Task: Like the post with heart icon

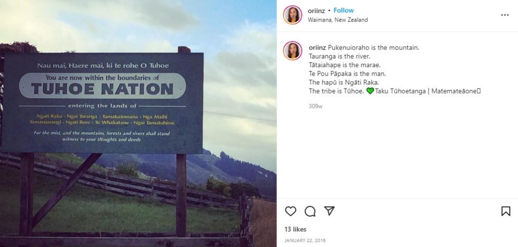Action: [290, 211]
